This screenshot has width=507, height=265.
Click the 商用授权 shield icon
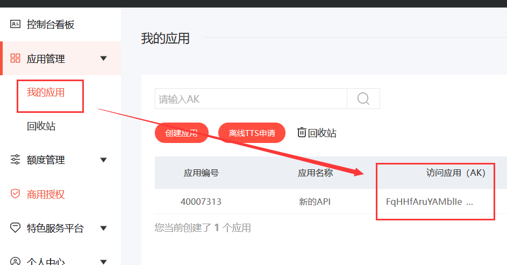click(15, 194)
